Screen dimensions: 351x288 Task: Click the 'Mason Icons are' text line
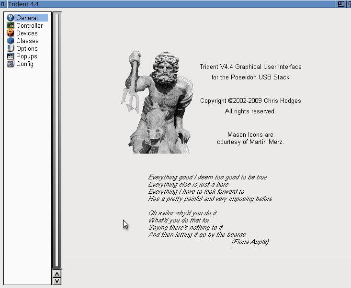coord(250,134)
